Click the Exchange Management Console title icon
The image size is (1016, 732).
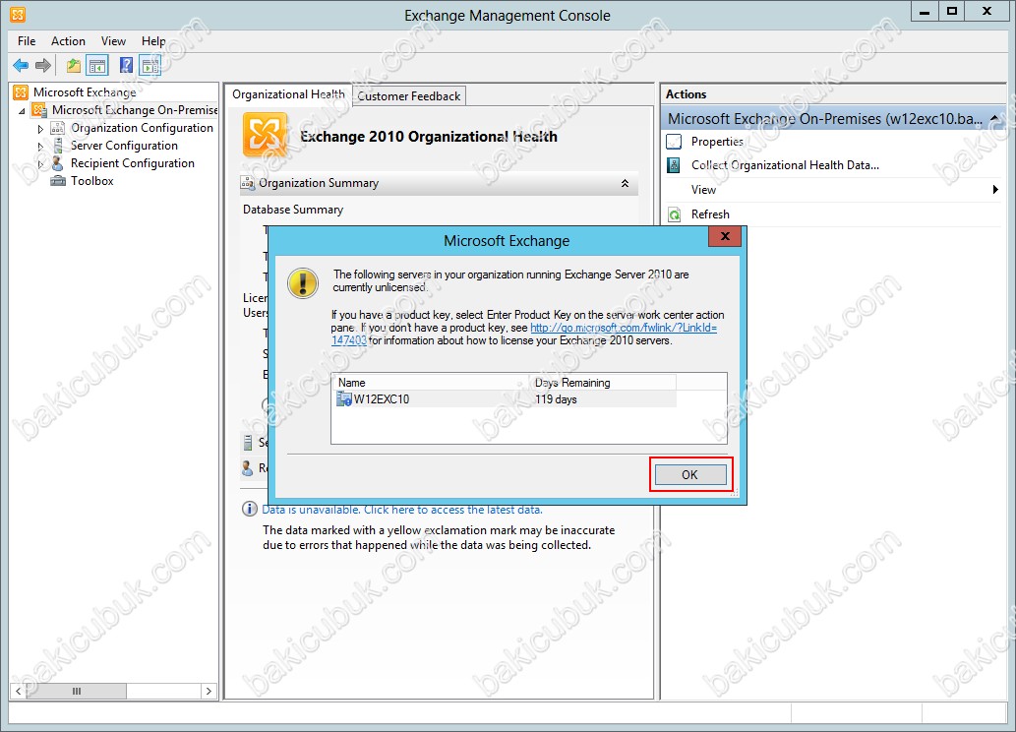[18, 14]
